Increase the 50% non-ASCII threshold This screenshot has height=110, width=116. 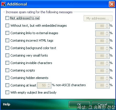click(49, 84)
